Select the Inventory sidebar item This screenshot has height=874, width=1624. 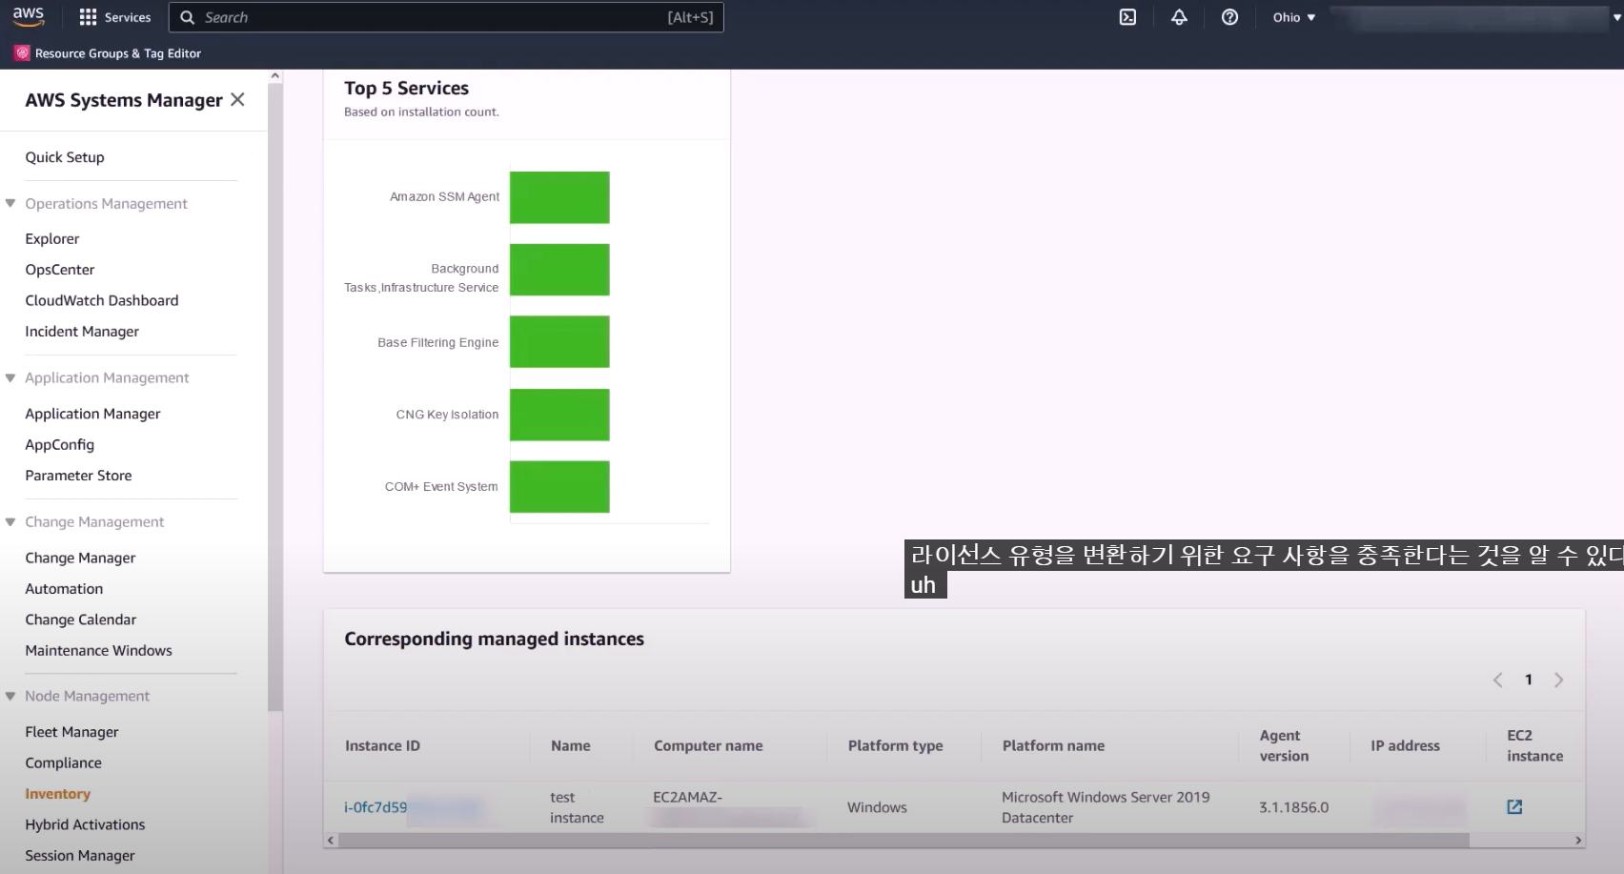pyautogui.click(x=58, y=794)
